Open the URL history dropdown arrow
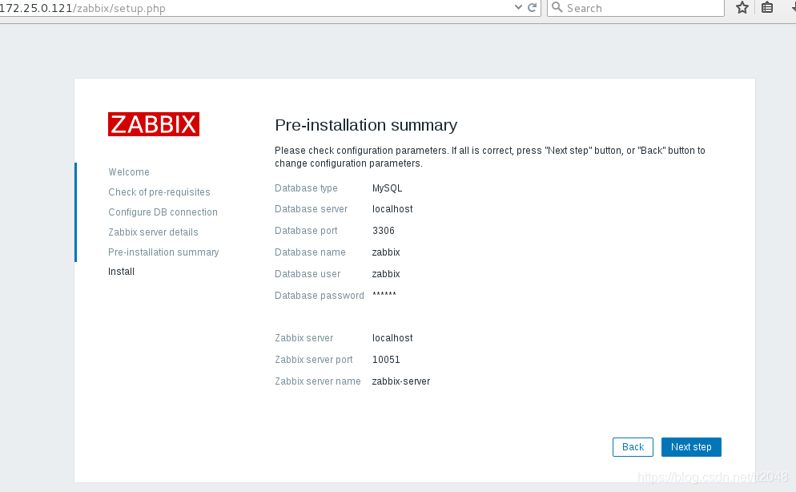This screenshot has height=492, width=796. coord(518,8)
